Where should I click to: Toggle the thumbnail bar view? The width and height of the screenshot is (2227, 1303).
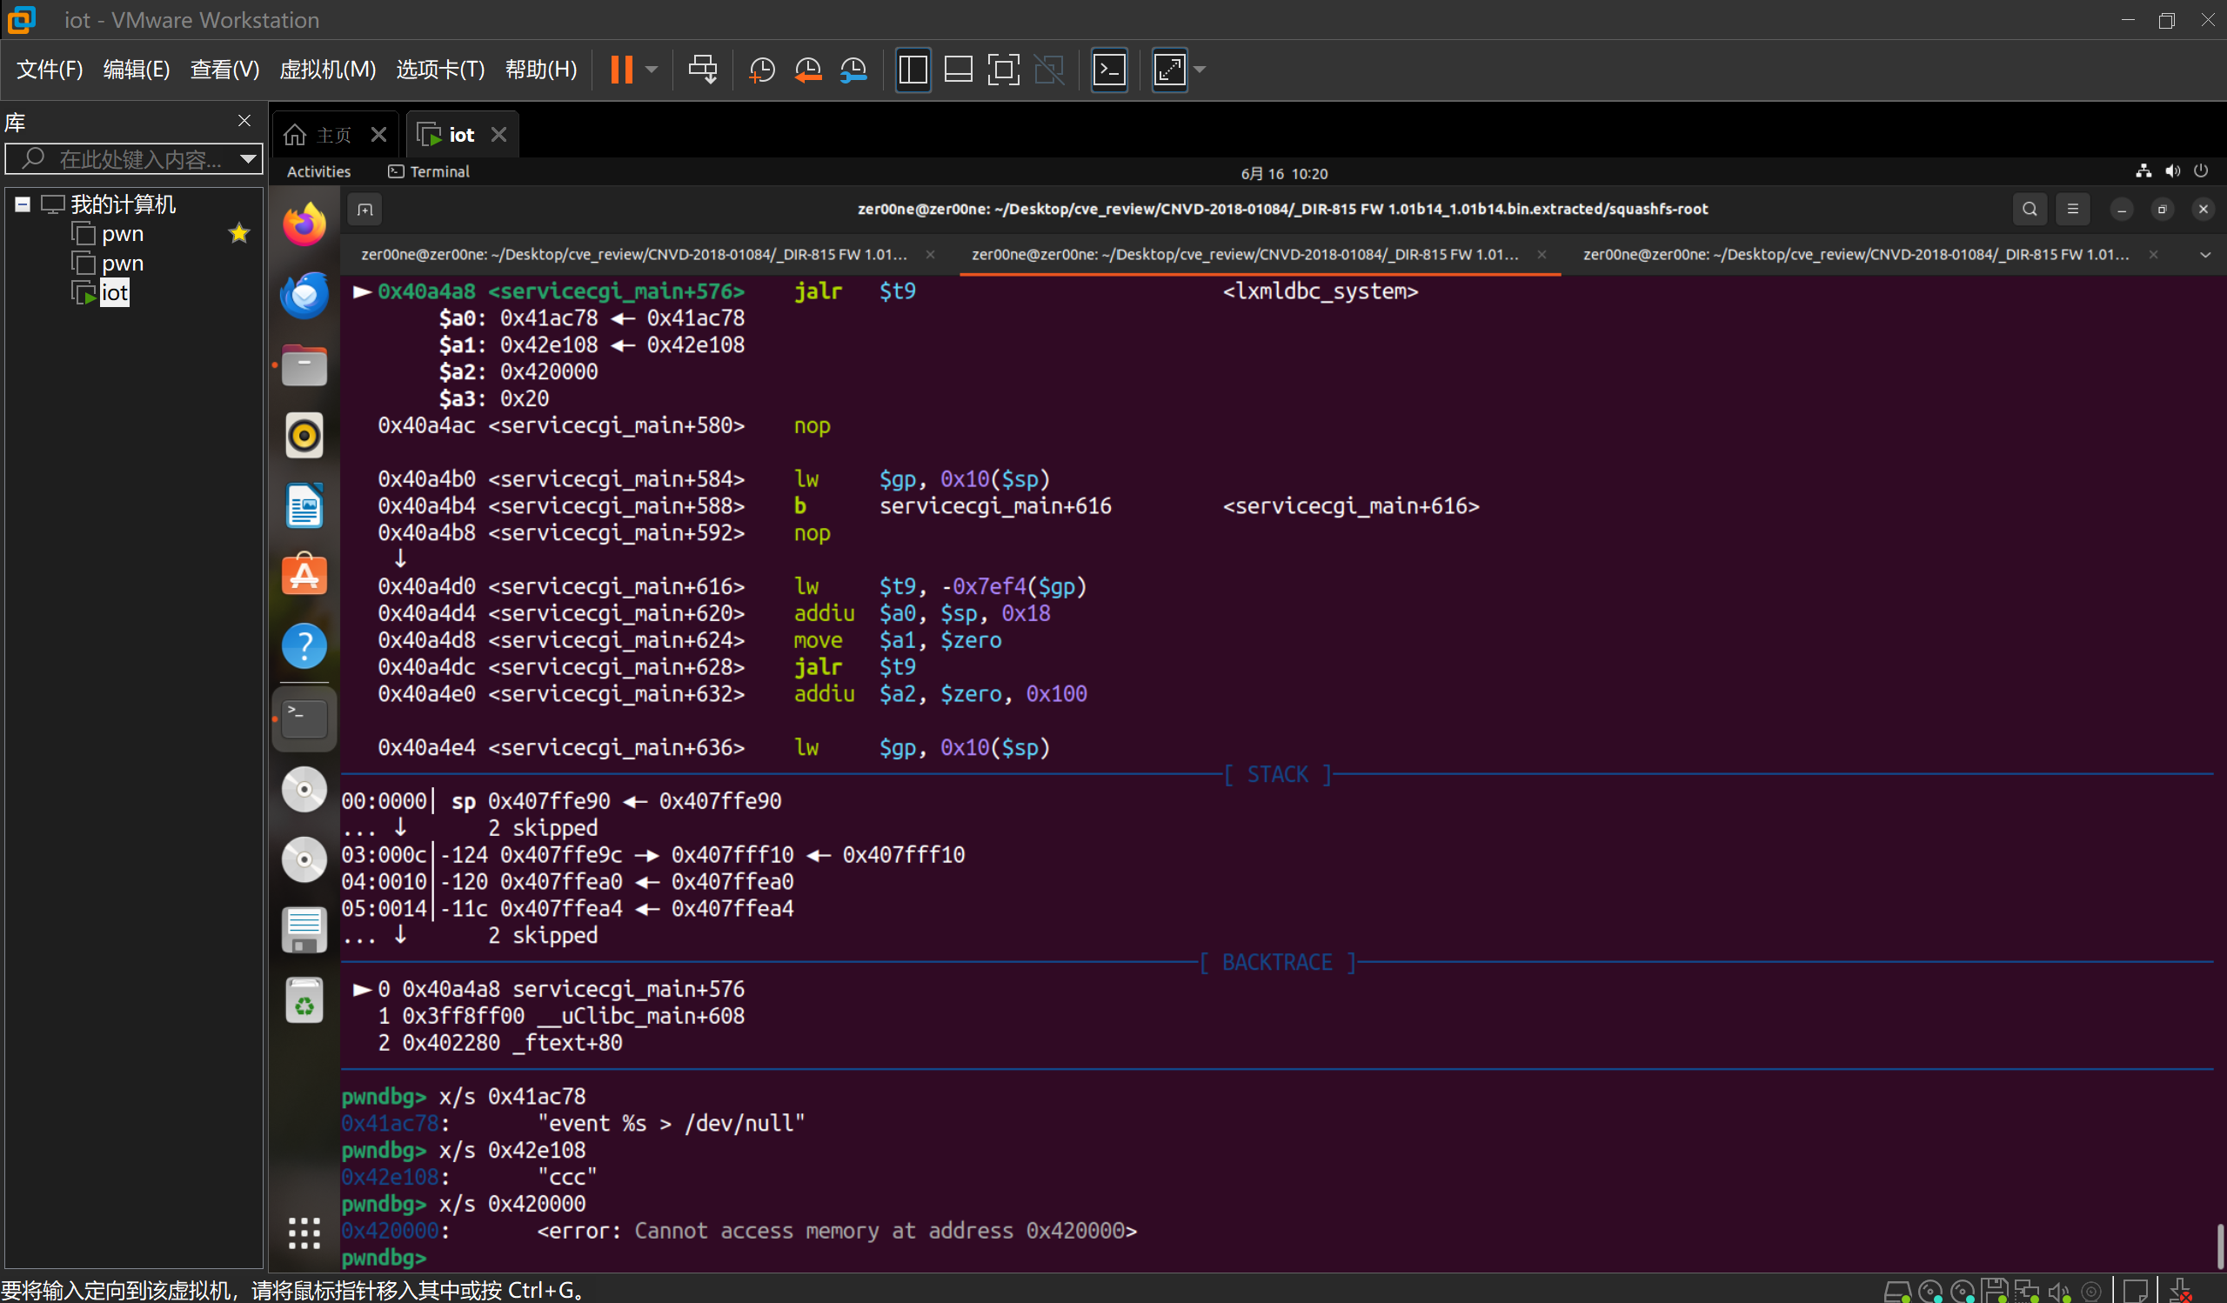point(958,69)
